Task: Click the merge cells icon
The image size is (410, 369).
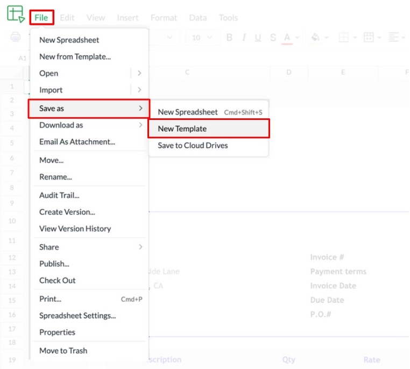Action: pyautogui.click(x=369, y=38)
